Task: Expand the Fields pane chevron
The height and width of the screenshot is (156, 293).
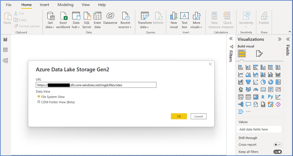Action: click(288, 39)
